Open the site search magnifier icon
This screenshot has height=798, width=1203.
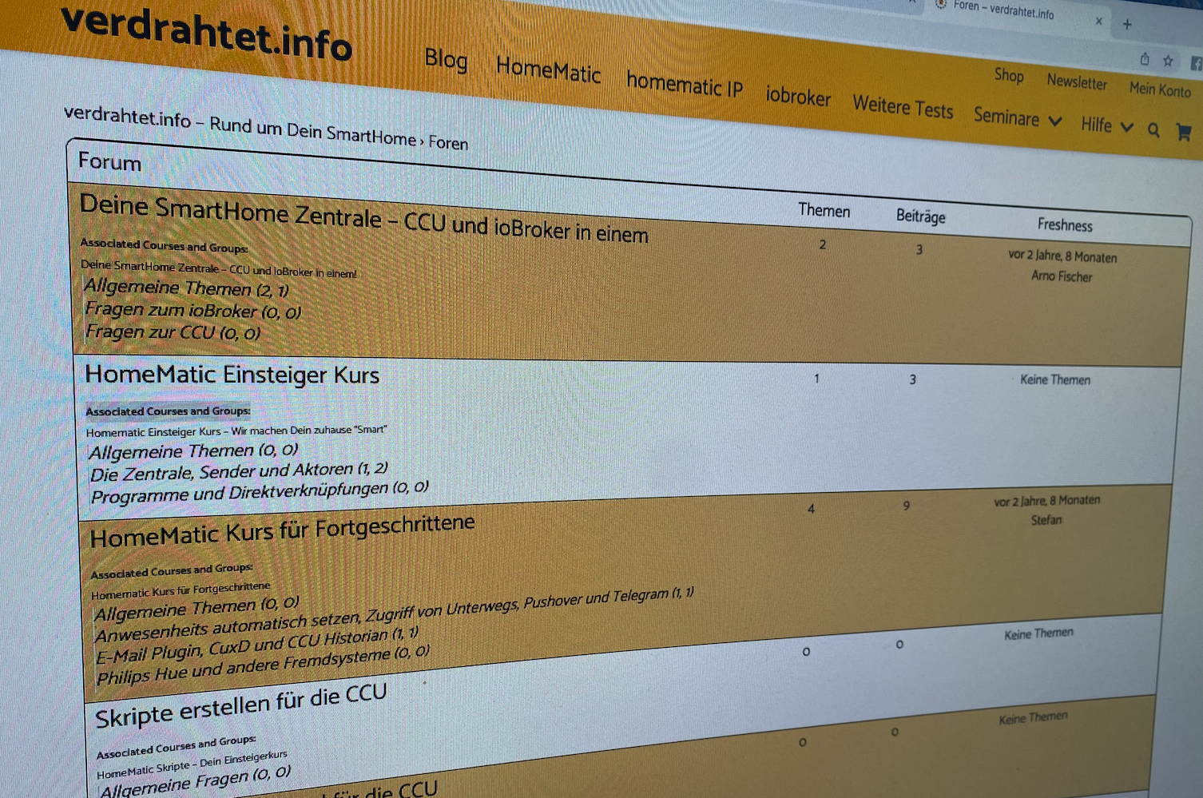pyautogui.click(x=1153, y=129)
